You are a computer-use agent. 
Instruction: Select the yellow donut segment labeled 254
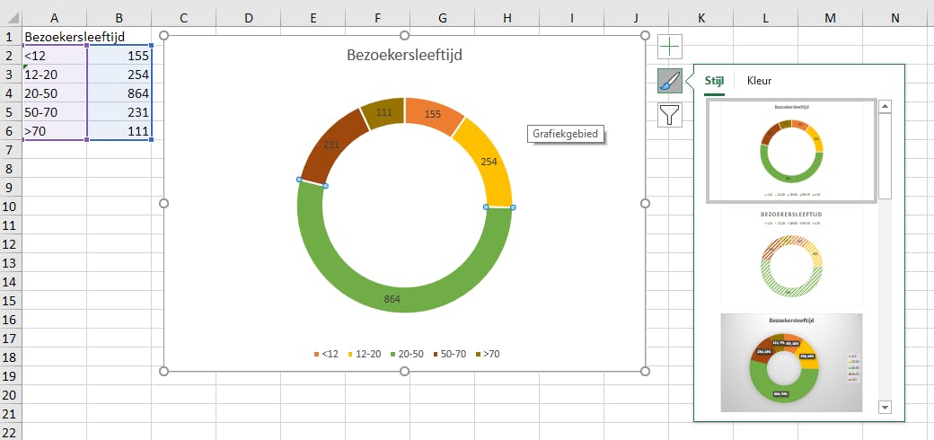click(x=489, y=162)
